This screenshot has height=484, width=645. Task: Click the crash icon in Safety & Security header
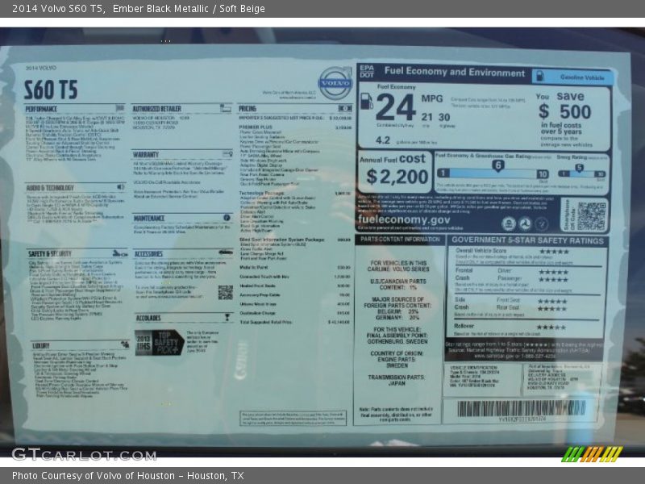119,253
